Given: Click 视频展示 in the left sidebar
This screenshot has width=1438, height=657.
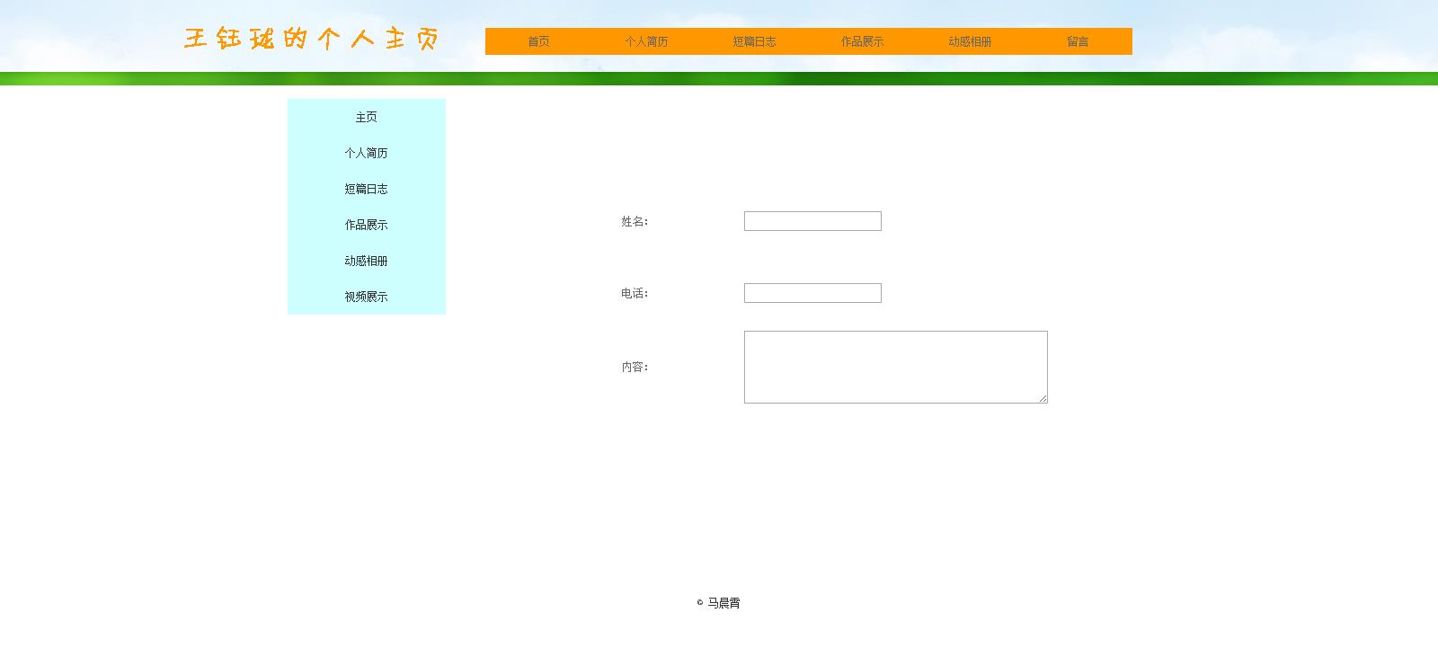Looking at the screenshot, I should coord(366,297).
